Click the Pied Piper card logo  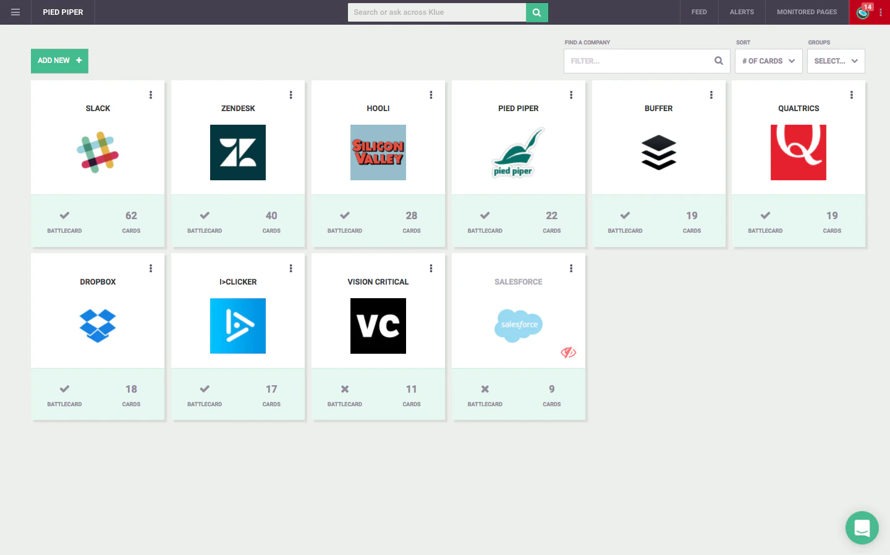tap(519, 152)
